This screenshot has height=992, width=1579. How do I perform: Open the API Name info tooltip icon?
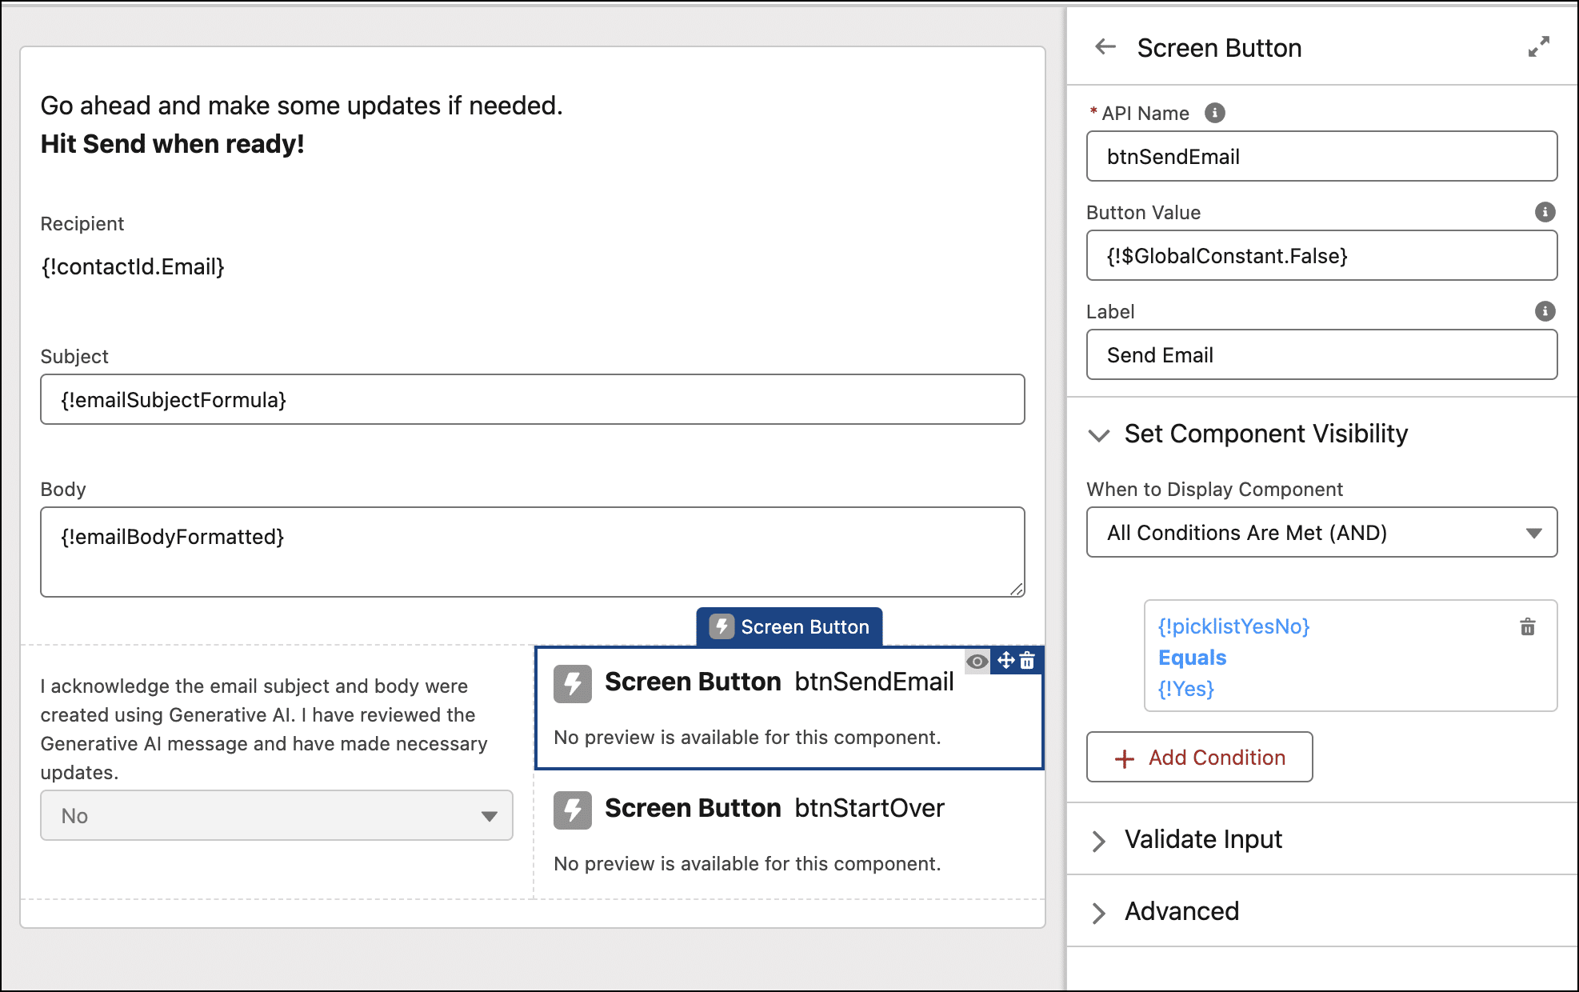click(1214, 113)
